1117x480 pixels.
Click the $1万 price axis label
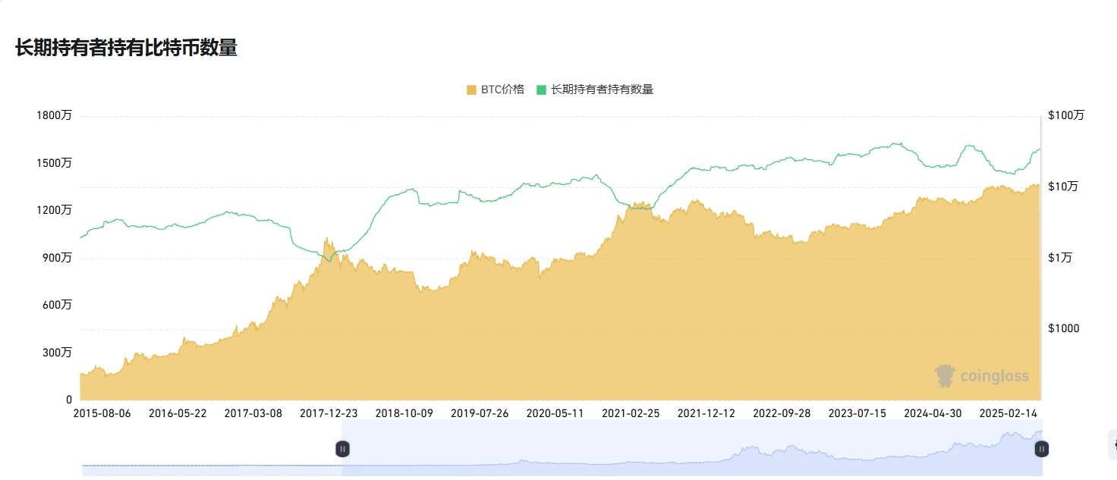tap(1060, 258)
